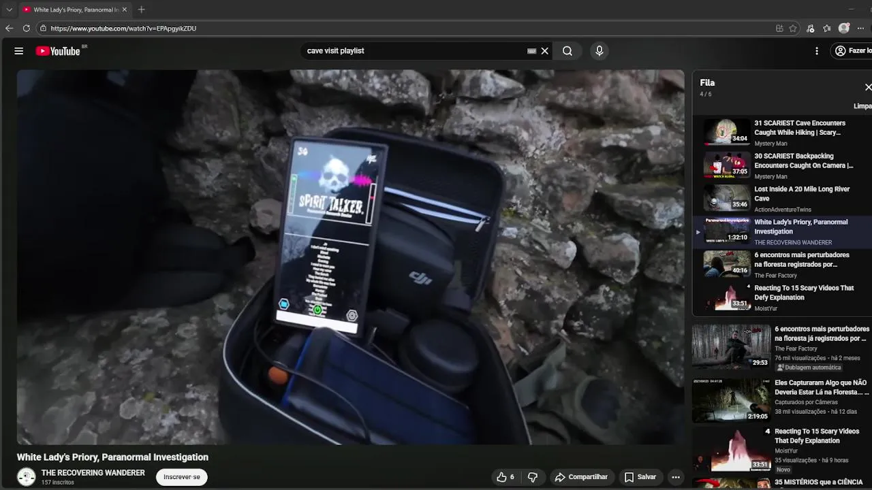Click thumbnail of 30 SCARIEST Backpacking Encounters
Screen dimensions: 872x490
tap(727, 165)
